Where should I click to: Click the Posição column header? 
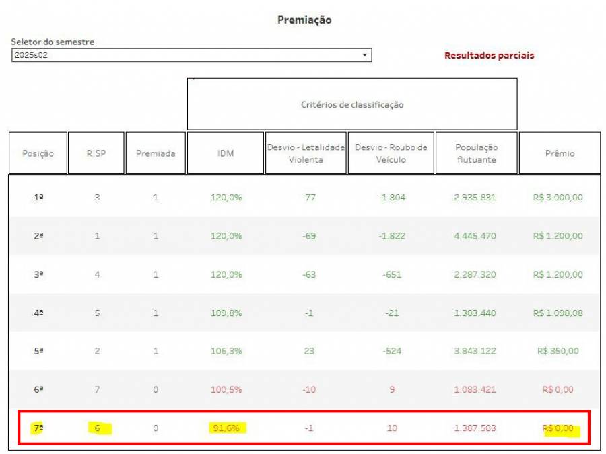pyautogui.click(x=38, y=153)
